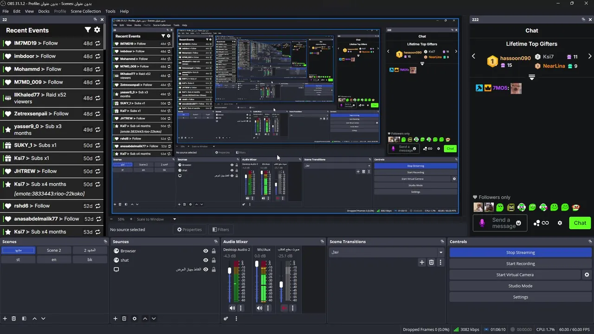Image resolution: width=594 pixels, height=334 pixels.
Task: Open transition properties three-dot menu
Action: click(440, 263)
